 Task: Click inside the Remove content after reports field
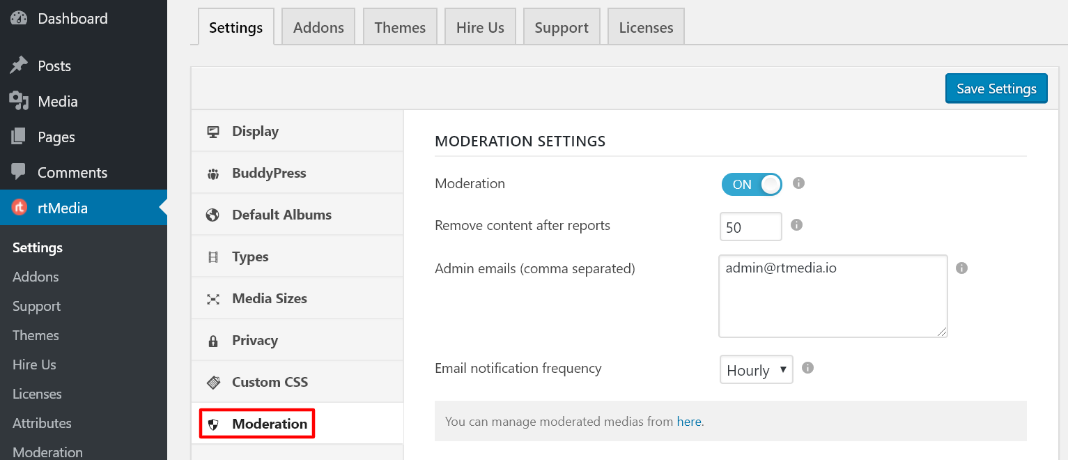pos(750,226)
